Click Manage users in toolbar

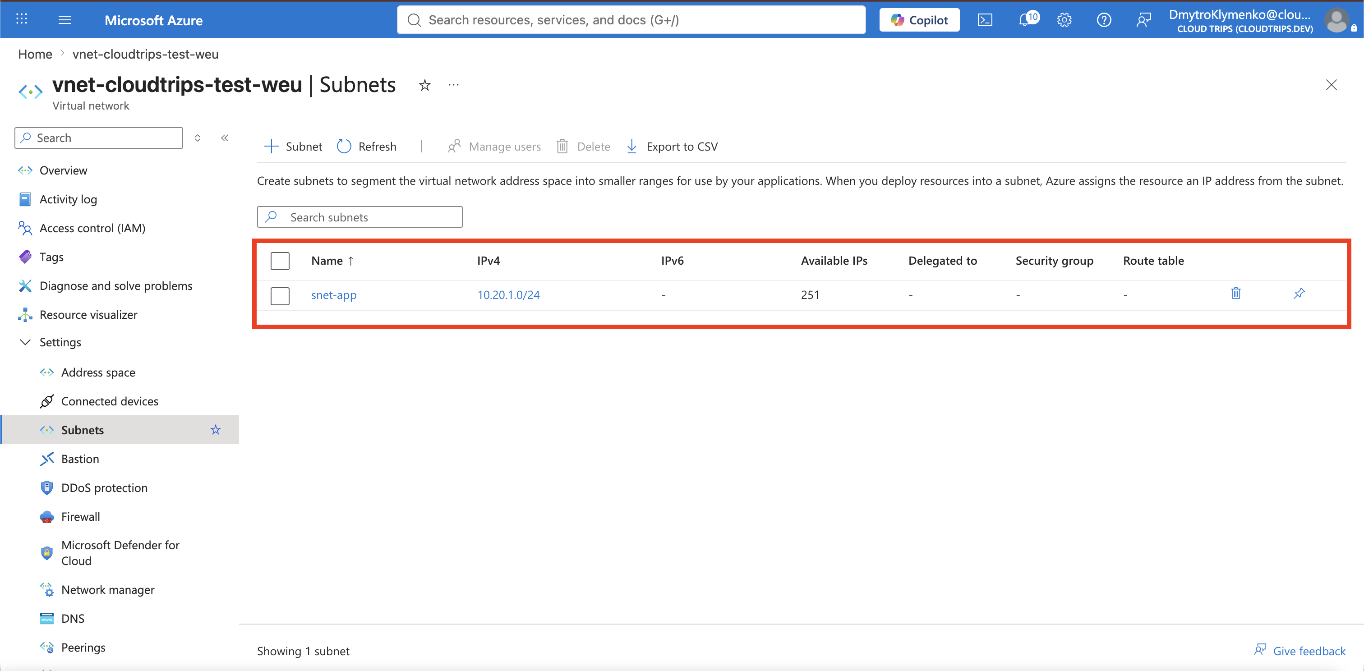click(x=494, y=147)
